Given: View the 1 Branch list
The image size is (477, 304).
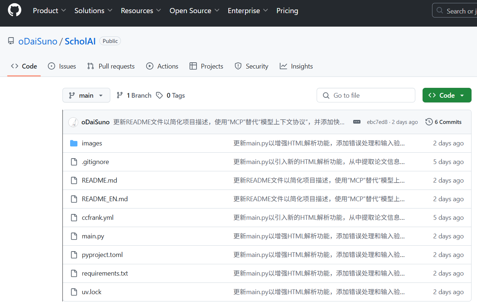Looking at the screenshot, I should coord(134,96).
